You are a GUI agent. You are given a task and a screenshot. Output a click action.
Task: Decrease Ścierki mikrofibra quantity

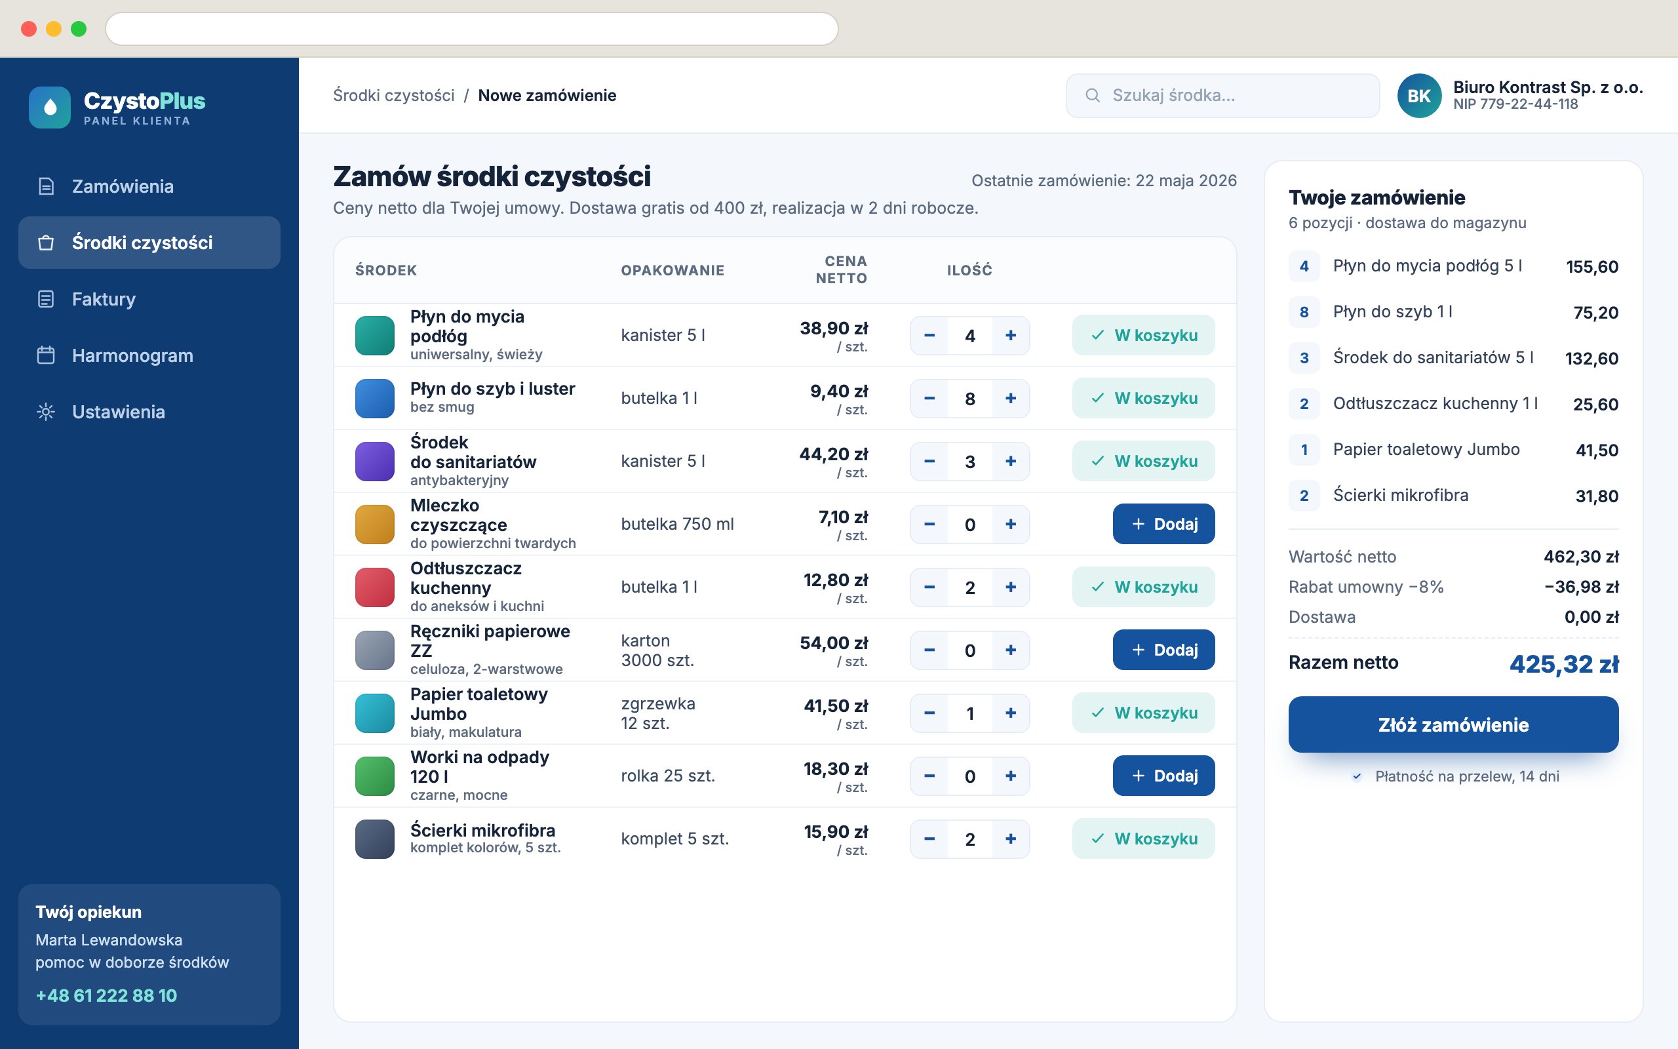929,839
